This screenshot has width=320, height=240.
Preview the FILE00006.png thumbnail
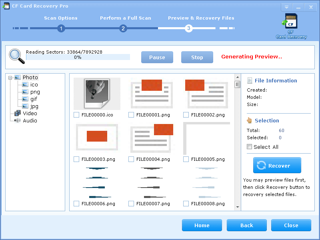97,183
